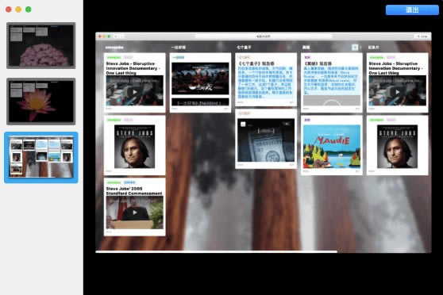Click the horizontal scrollbar below the board
443x295 pixels.
pos(217,251)
